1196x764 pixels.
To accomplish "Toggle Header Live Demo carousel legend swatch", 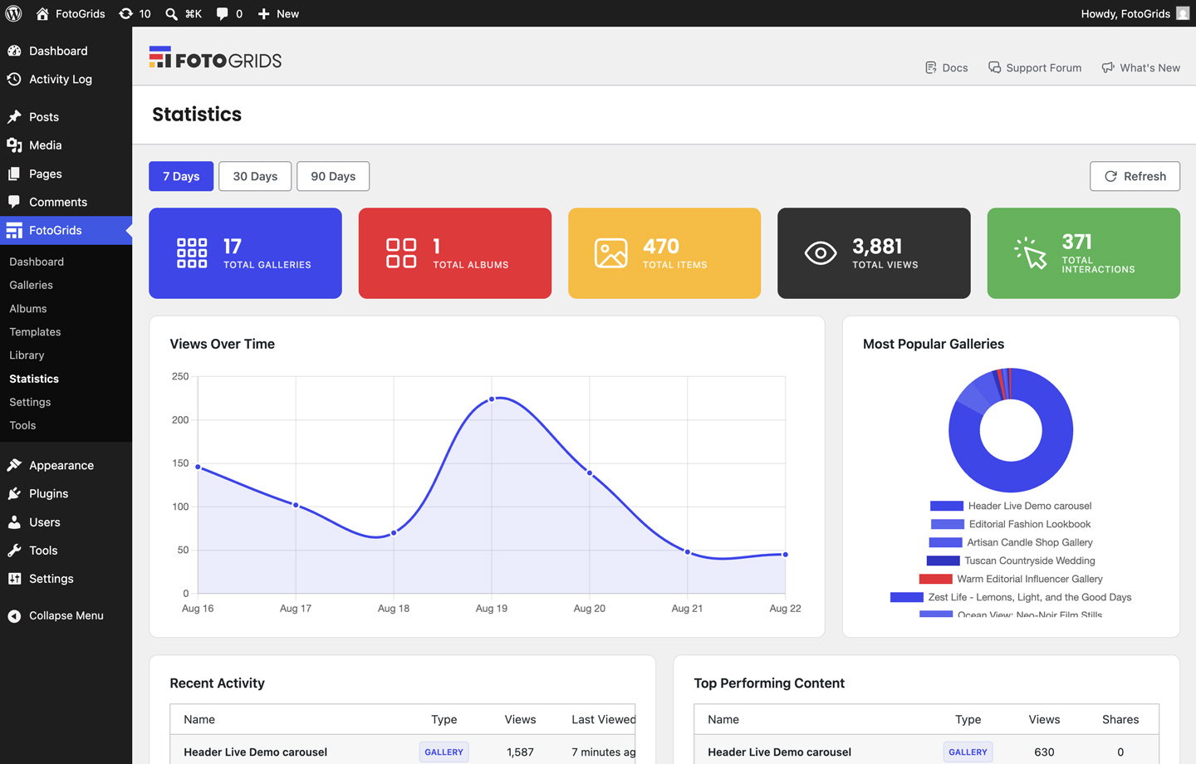I will tap(946, 506).
